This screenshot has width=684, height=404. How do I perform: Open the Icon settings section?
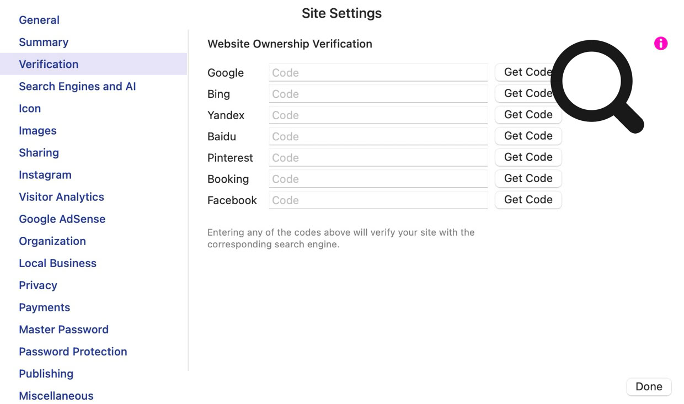tap(30, 108)
